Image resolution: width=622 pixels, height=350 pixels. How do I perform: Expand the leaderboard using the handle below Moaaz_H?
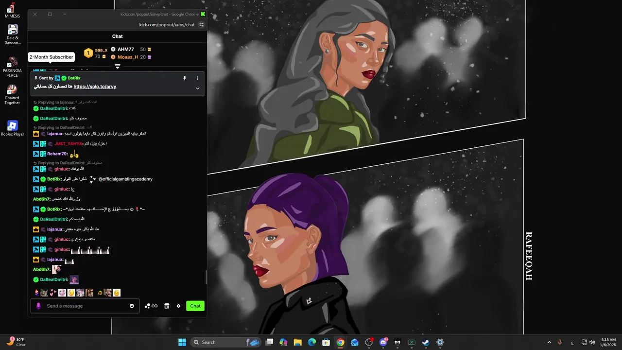[x=117, y=66]
